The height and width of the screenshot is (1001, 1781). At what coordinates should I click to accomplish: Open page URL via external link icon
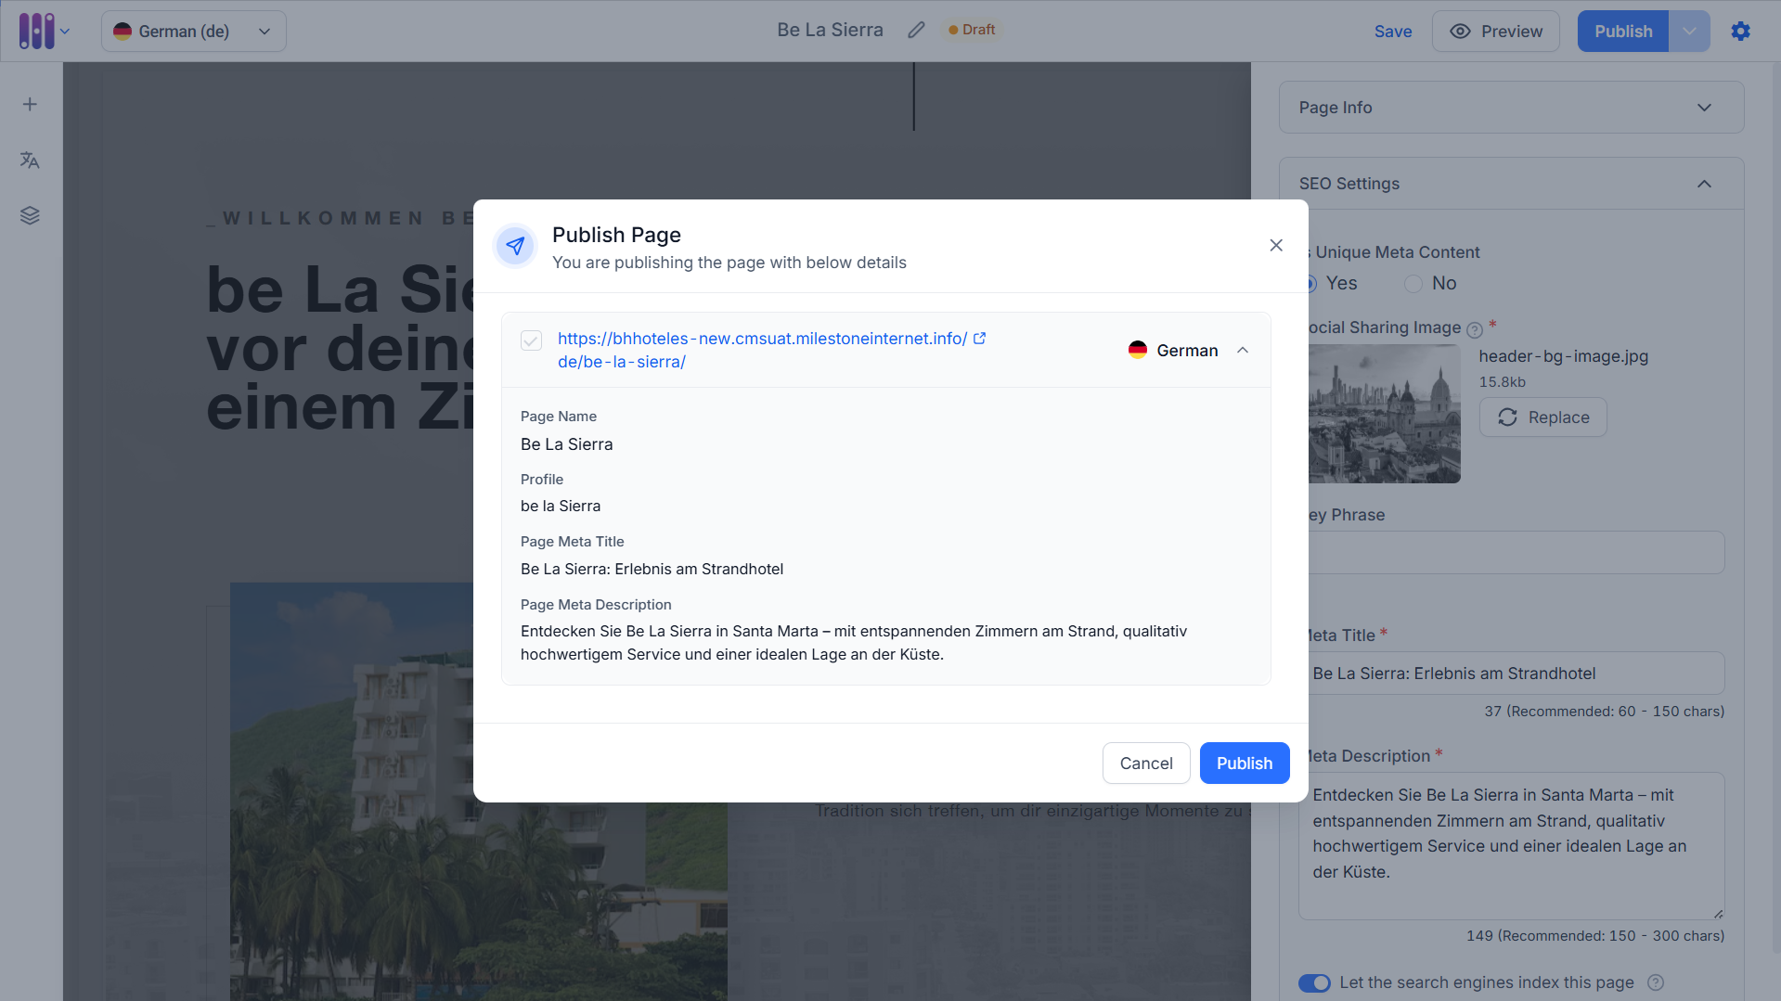(x=979, y=339)
